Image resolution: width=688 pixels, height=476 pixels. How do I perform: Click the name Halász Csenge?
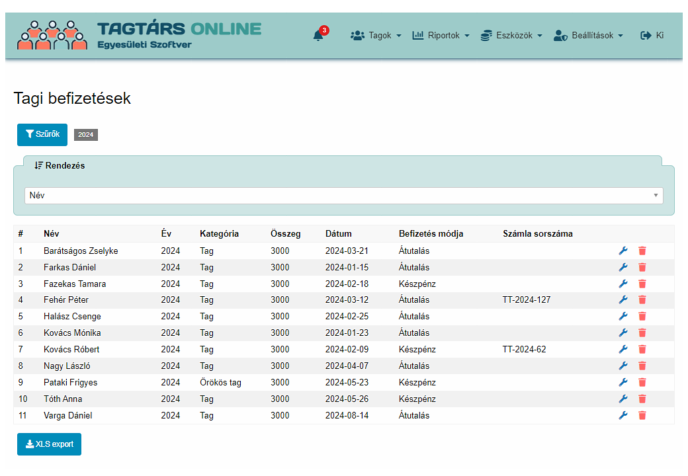(x=72, y=317)
